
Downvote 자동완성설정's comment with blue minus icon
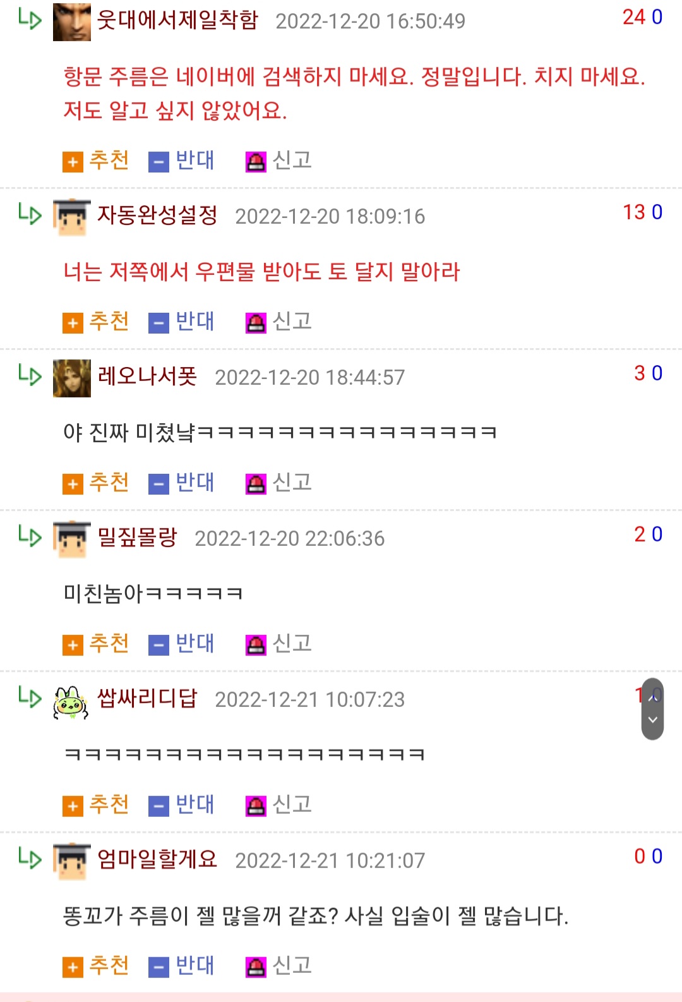159,323
